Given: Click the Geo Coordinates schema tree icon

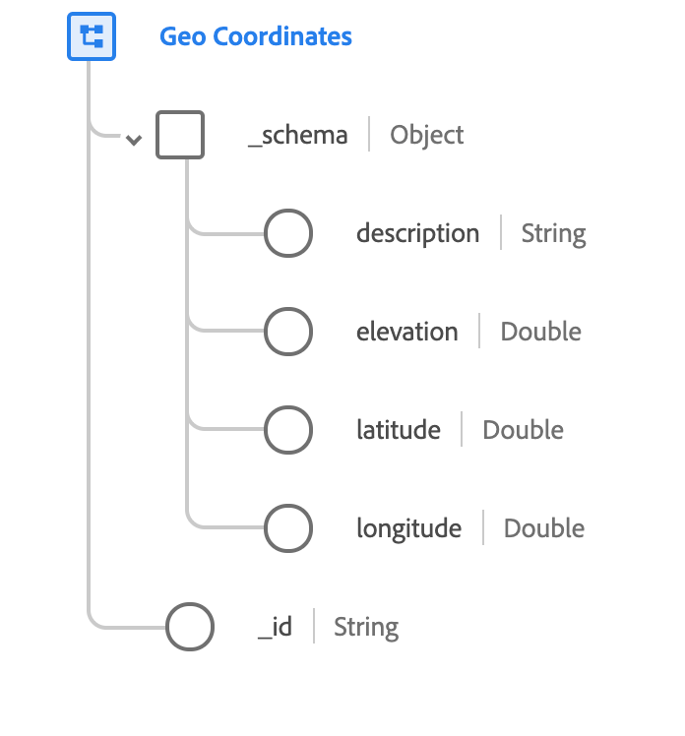Looking at the screenshot, I should (x=92, y=37).
